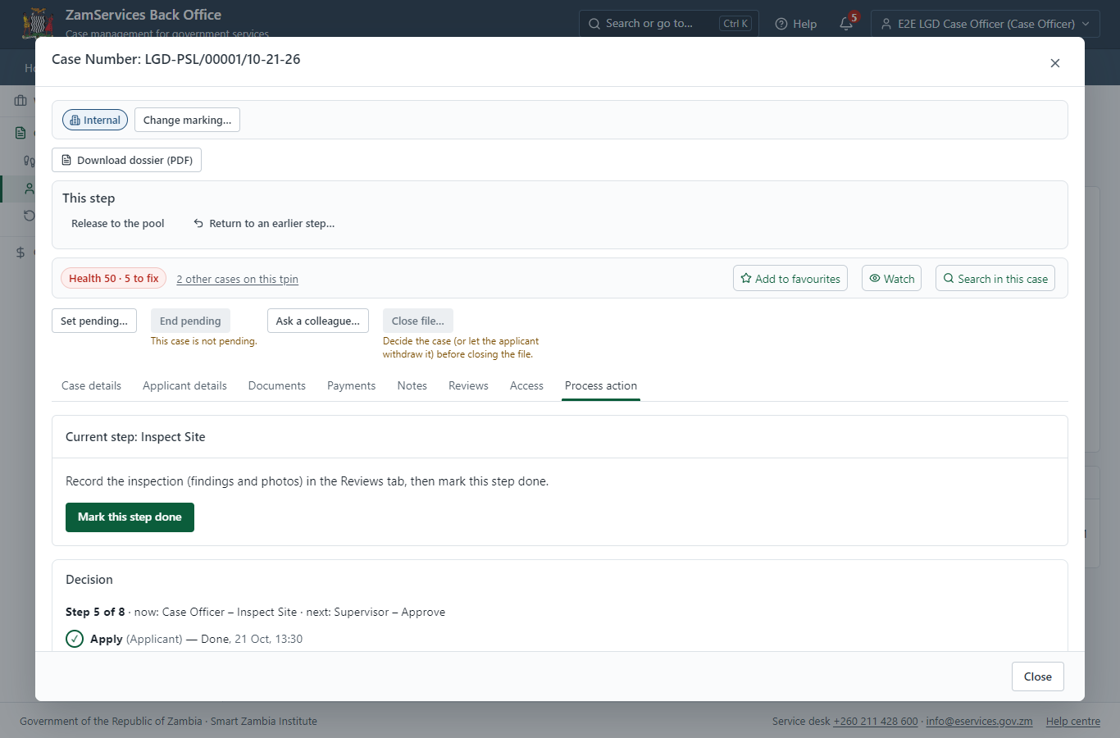Click 'Current step: Inspect Site' heading
The width and height of the screenshot is (1120, 738).
point(135,437)
